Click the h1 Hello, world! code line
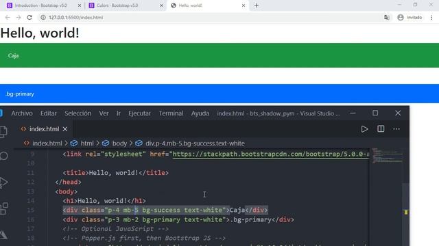This screenshot has height=246, width=439. [x=104, y=201]
